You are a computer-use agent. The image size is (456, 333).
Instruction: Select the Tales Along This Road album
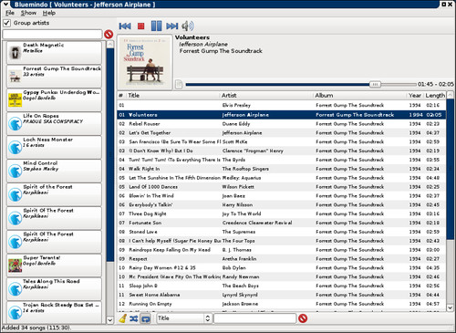(54, 289)
